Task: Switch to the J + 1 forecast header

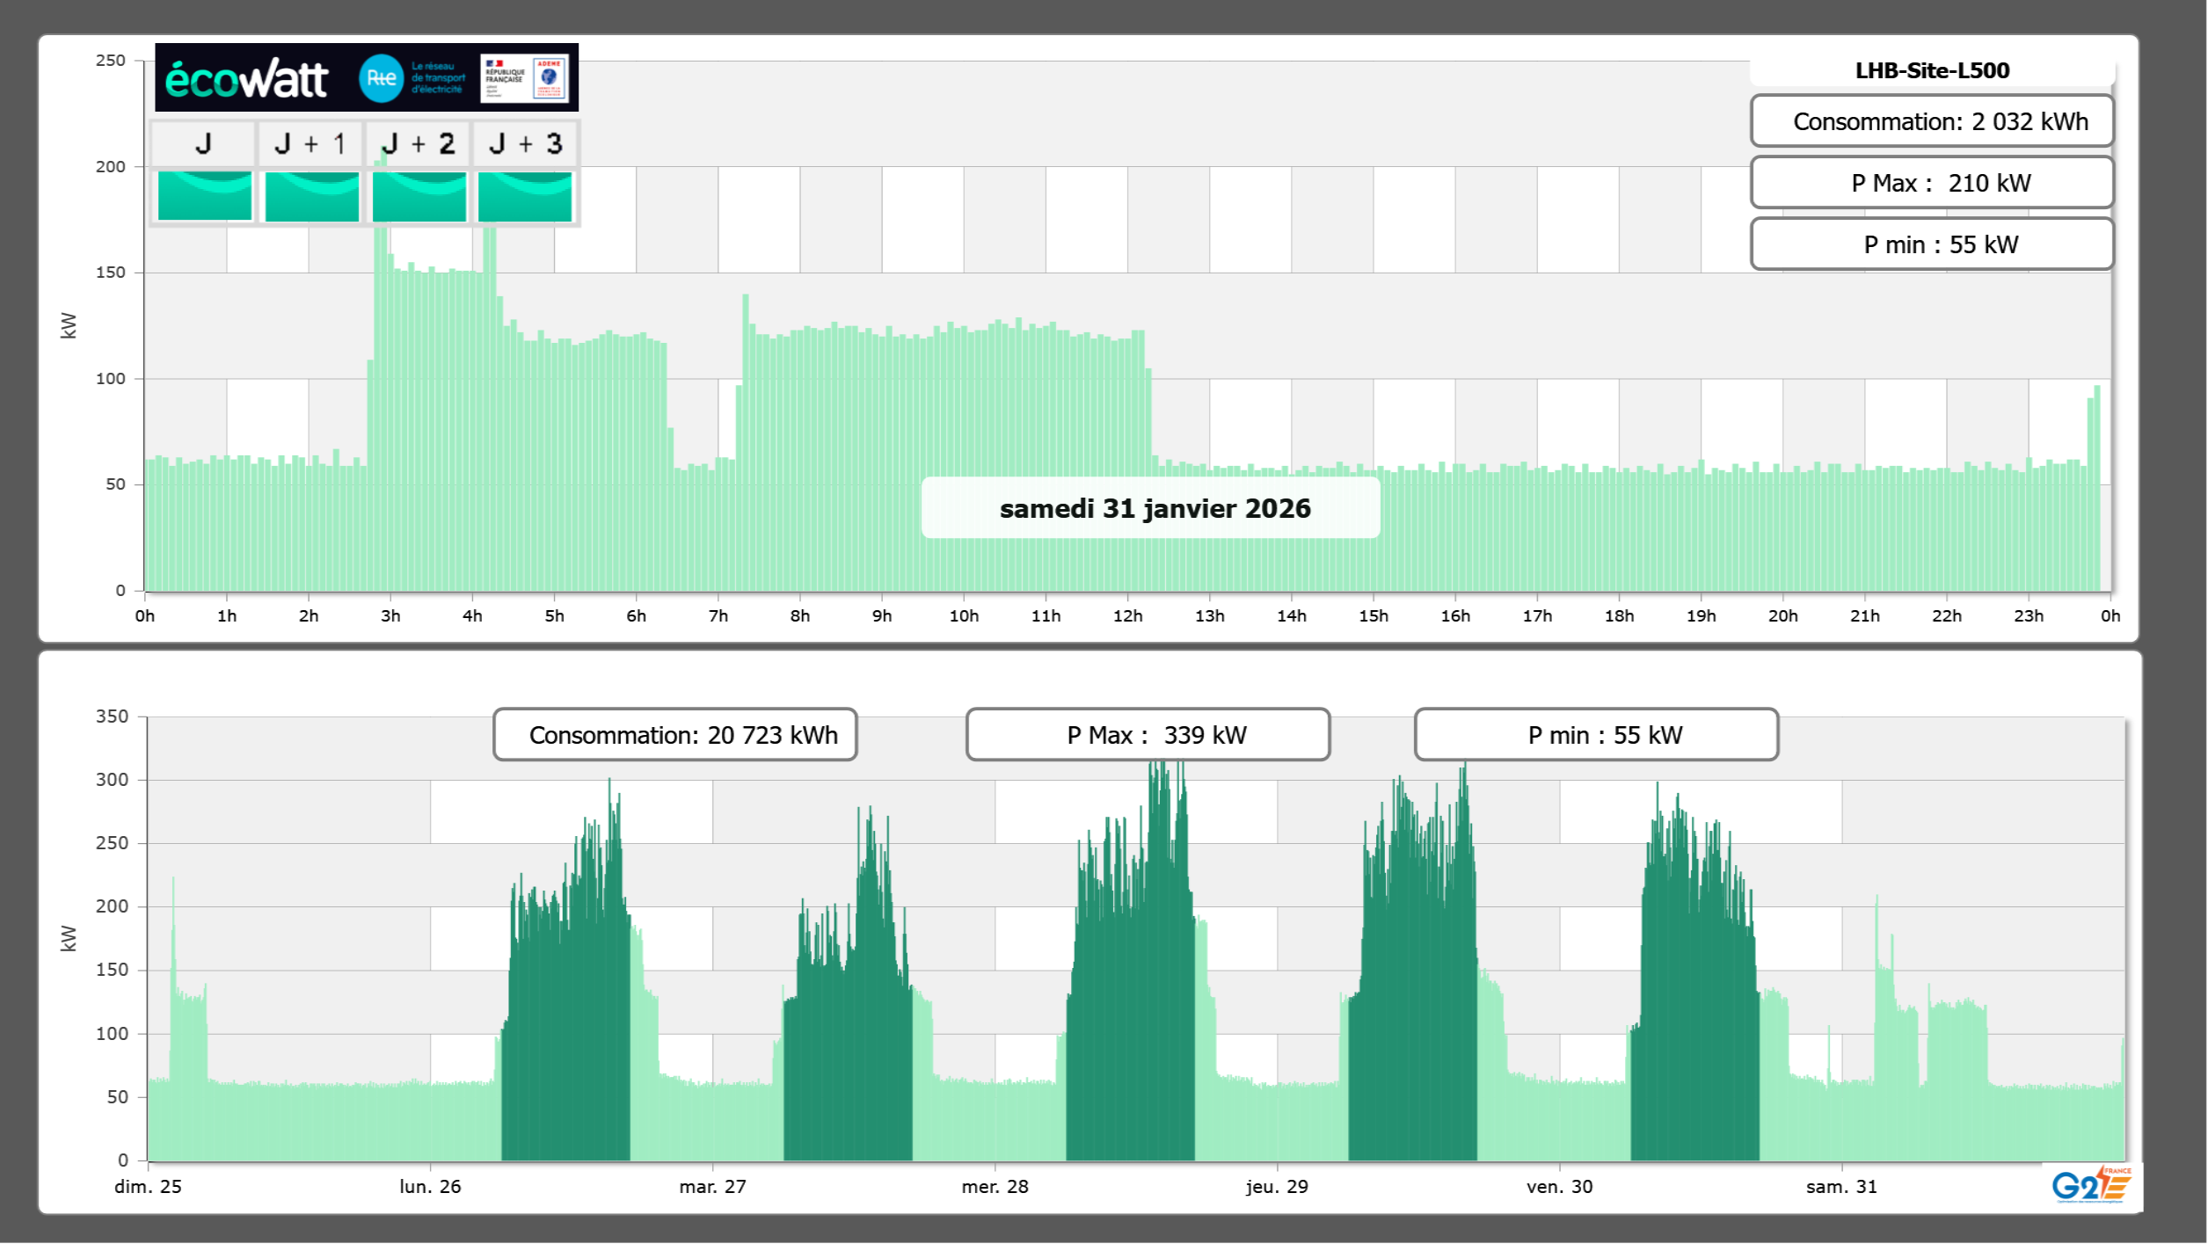Action: click(310, 143)
